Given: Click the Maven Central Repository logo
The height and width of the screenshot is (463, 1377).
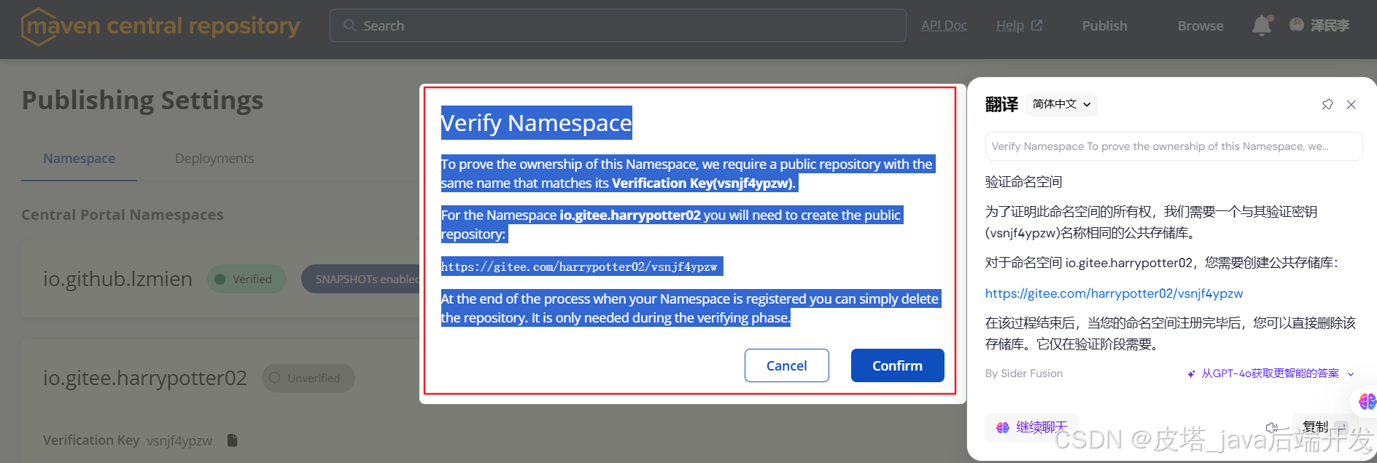Looking at the screenshot, I should tap(160, 26).
